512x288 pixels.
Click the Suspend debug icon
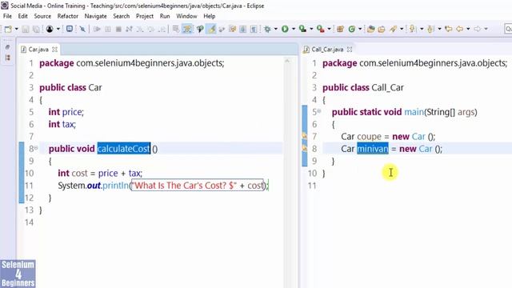click(107, 29)
